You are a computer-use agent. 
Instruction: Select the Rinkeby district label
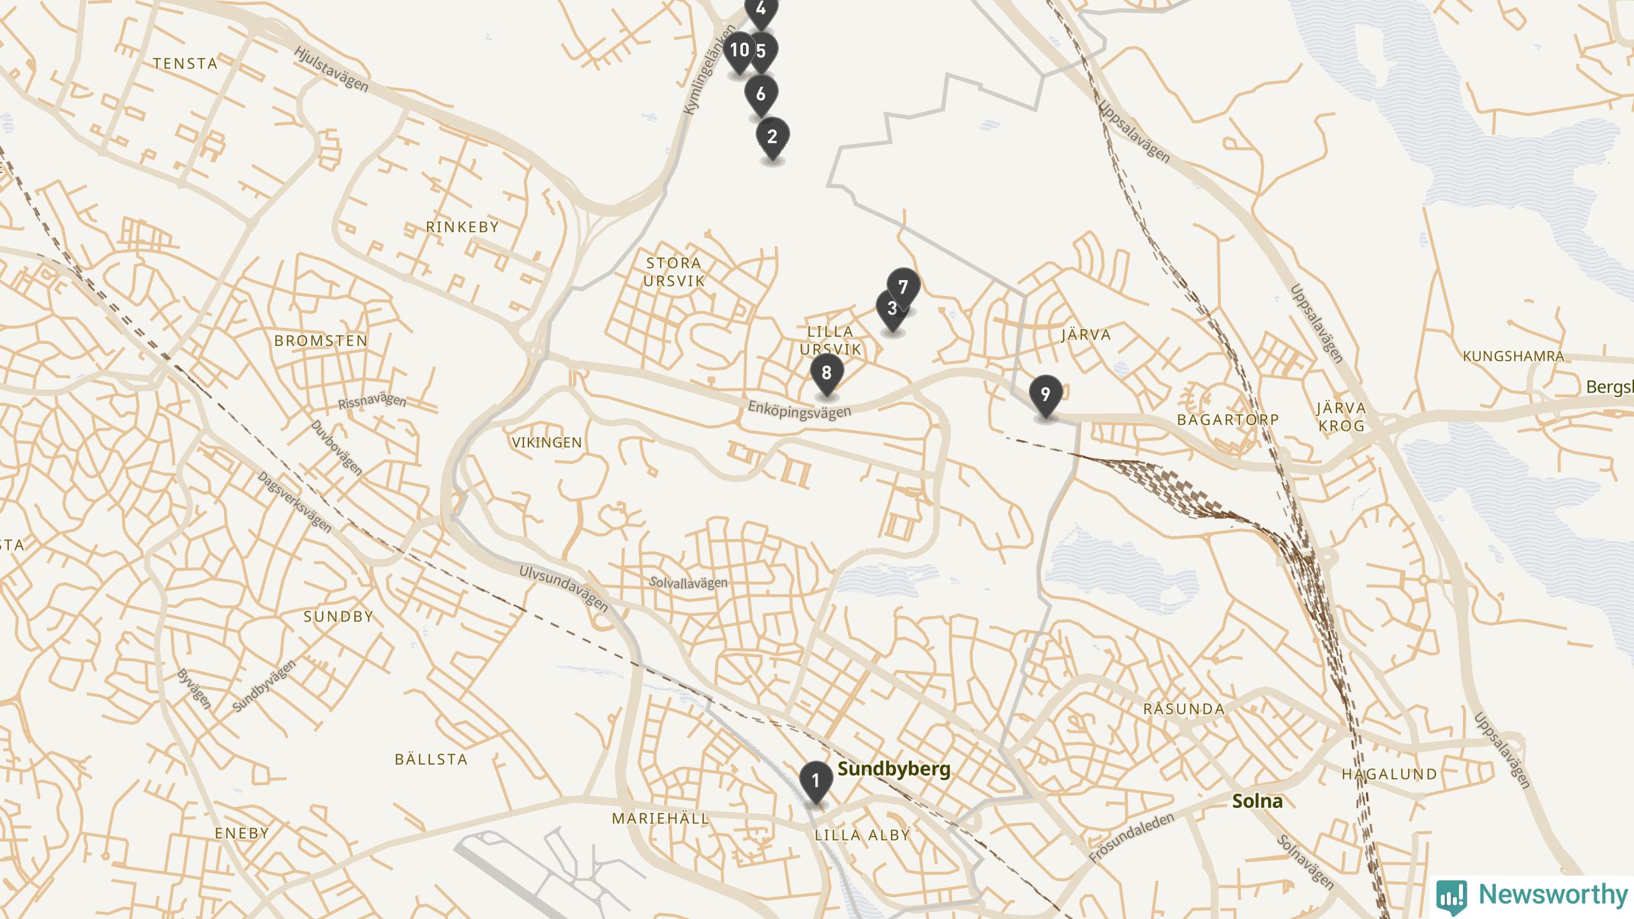coord(463,227)
